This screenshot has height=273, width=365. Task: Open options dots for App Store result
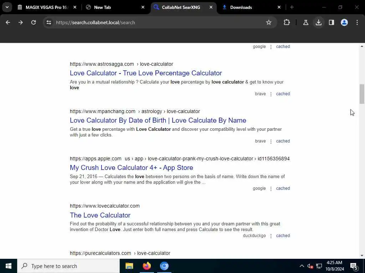coord(271,189)
